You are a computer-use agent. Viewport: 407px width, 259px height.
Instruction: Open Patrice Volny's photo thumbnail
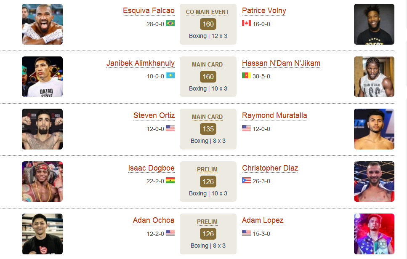tap(374, 24)
